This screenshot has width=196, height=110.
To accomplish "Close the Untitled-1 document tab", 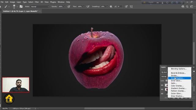I will pos(40,11).
